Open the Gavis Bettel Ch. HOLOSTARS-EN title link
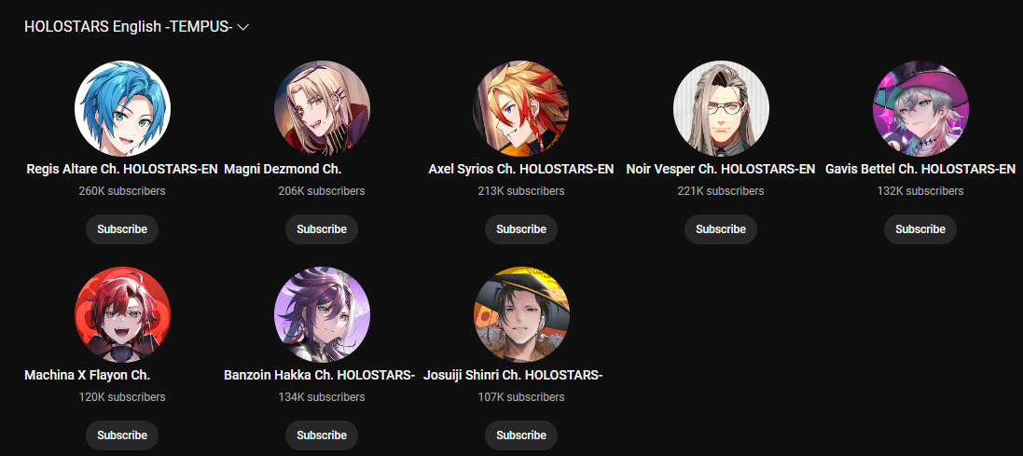Viewport: 1023px width, 456px height. tap(920, 170)
